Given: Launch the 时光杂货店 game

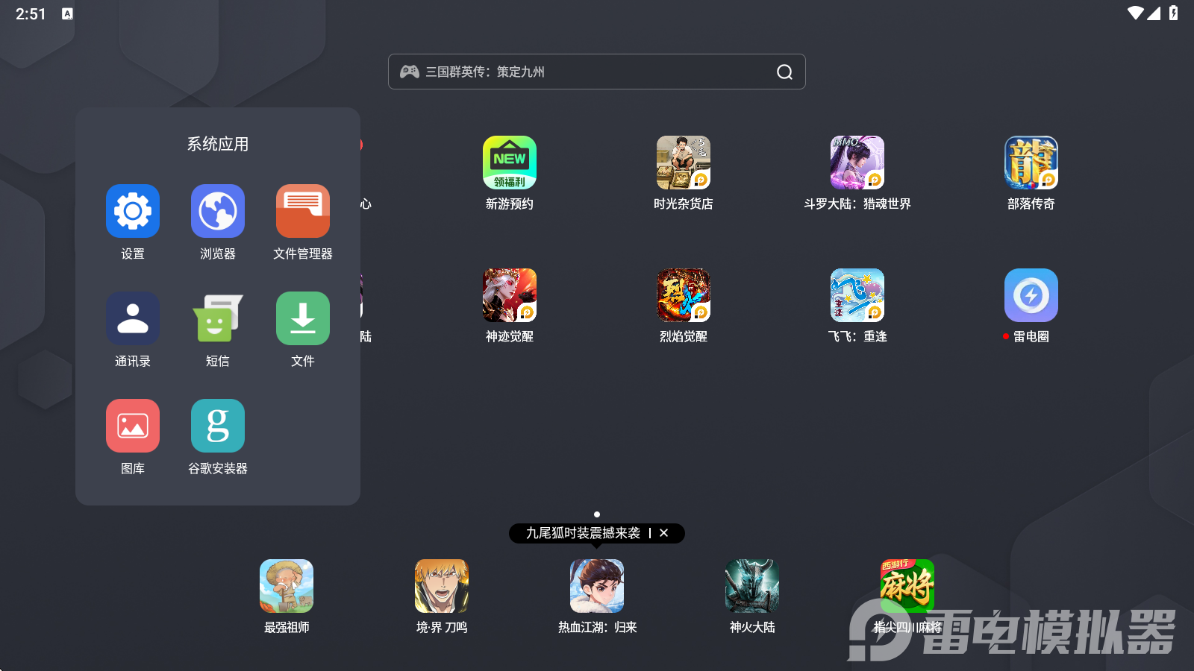Looking at the screenshot, I should [x=684, y=163].
